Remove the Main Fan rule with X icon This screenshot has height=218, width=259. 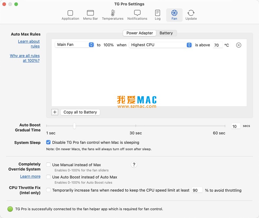[238, 45]
